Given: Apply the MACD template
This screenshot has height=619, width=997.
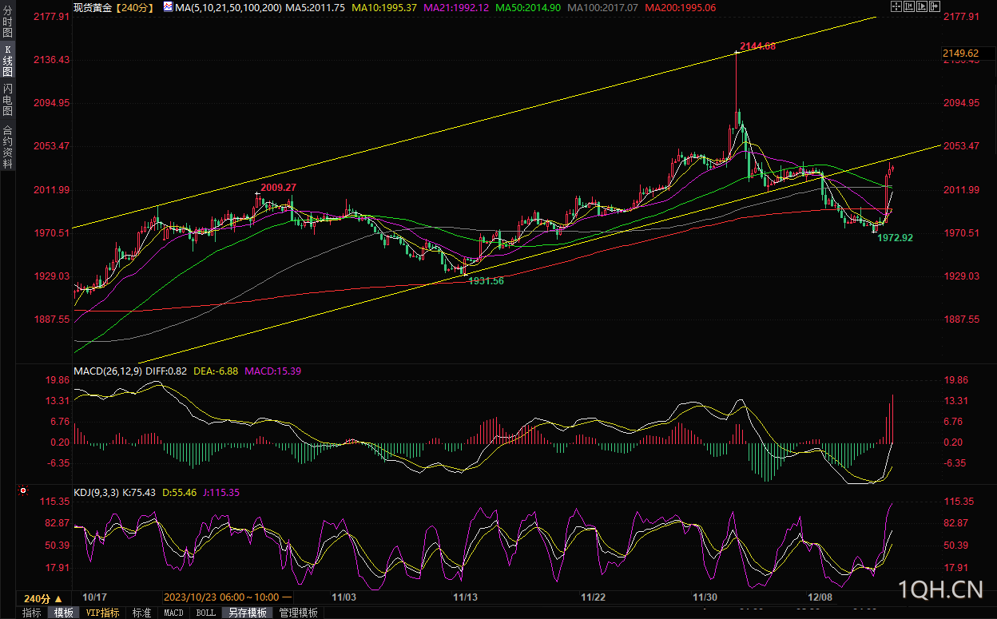Looking at the screenshot, I should coord(173,613).
